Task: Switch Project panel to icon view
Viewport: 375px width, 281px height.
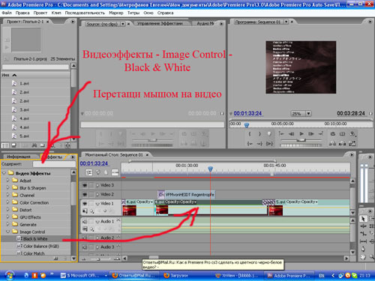Action: 13,145
